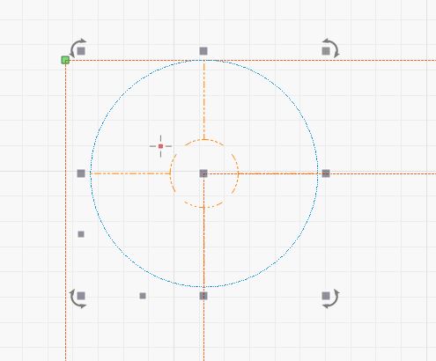Click the bottom-right rotation arrow handle
This screenshot has width=436, height=361.
pos(330,298)
